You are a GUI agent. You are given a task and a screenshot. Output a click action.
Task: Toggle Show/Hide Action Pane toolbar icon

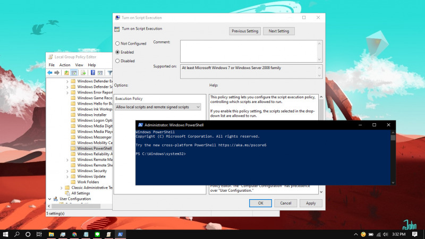coord(100,73)
